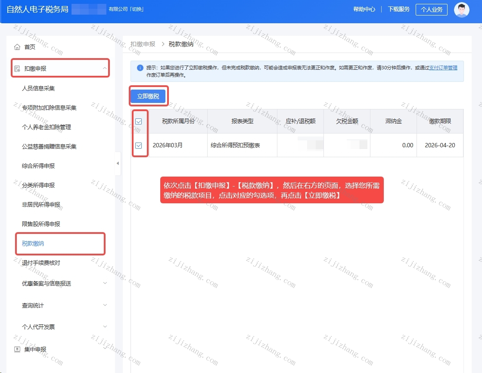Click the 集中申报 sidebar icon

coord(17,349)
